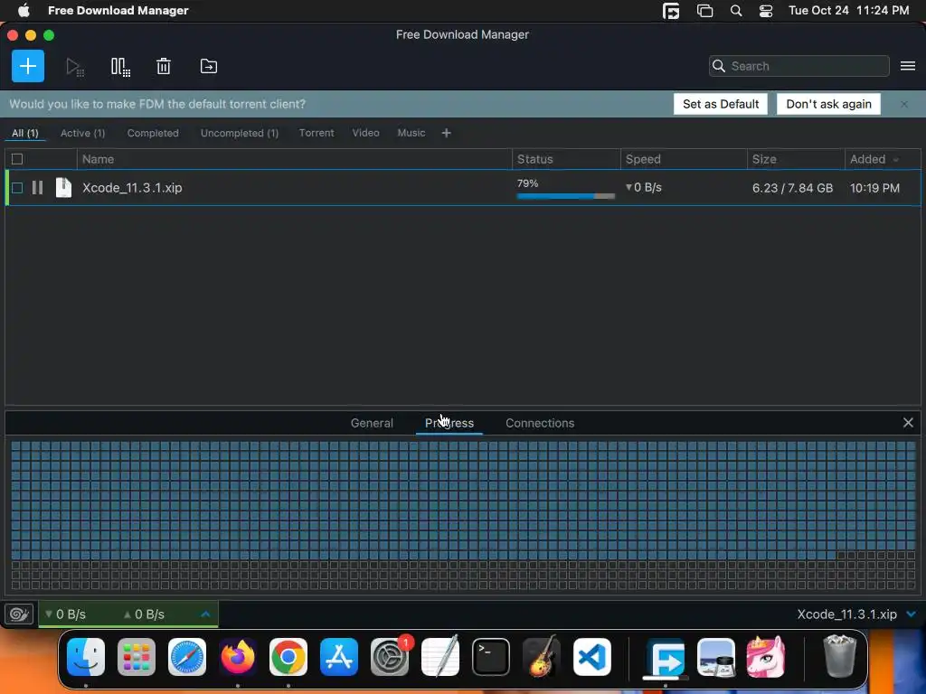
Task: Expand the Xcode_11.3.1.xip chevron at bottom right
Action: point(912,614)
